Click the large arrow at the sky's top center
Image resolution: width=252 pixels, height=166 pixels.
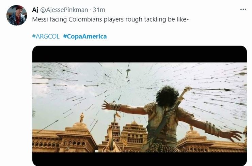(x=128, y=73)
